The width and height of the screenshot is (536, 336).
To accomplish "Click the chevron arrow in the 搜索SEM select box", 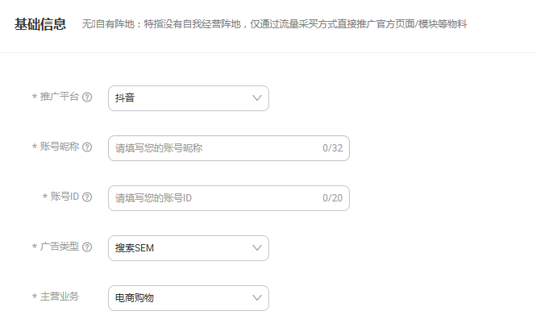I will point(257,248).
